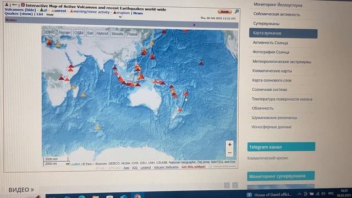352x198 pixels.
Task: Filter volcanoes to unrest level
Action: coord(59,10)
